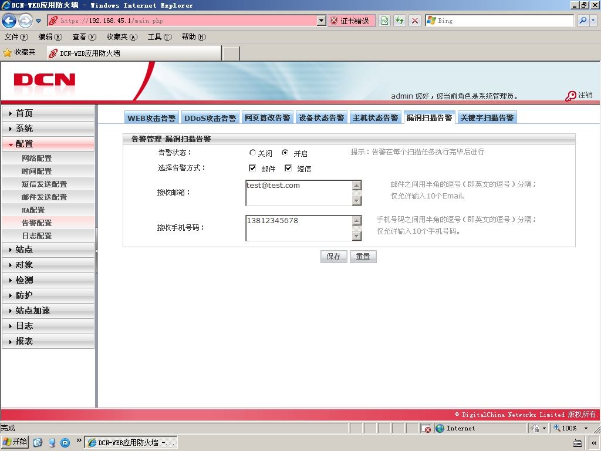Expand the 系统 sidebar section

pyautogui.click(x=48, y=129)
